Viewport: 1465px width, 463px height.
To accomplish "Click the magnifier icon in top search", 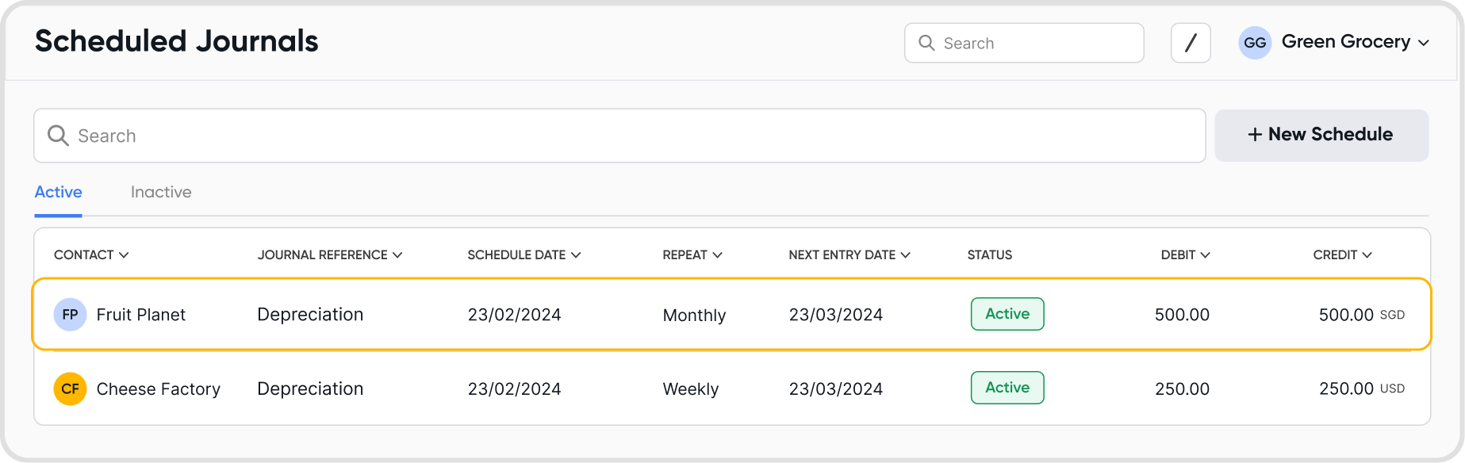I will coord(926,43).
